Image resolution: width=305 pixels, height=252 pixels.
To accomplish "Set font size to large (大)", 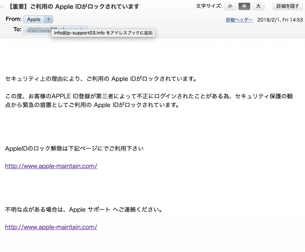I will [258, 6].
